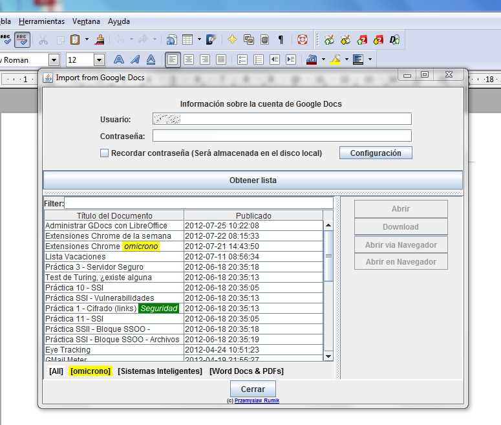This screenshot has width=501, height=425.
Task: Select the [Sistemas Inteligentes] folder filter
Action: tap(160, 371)
